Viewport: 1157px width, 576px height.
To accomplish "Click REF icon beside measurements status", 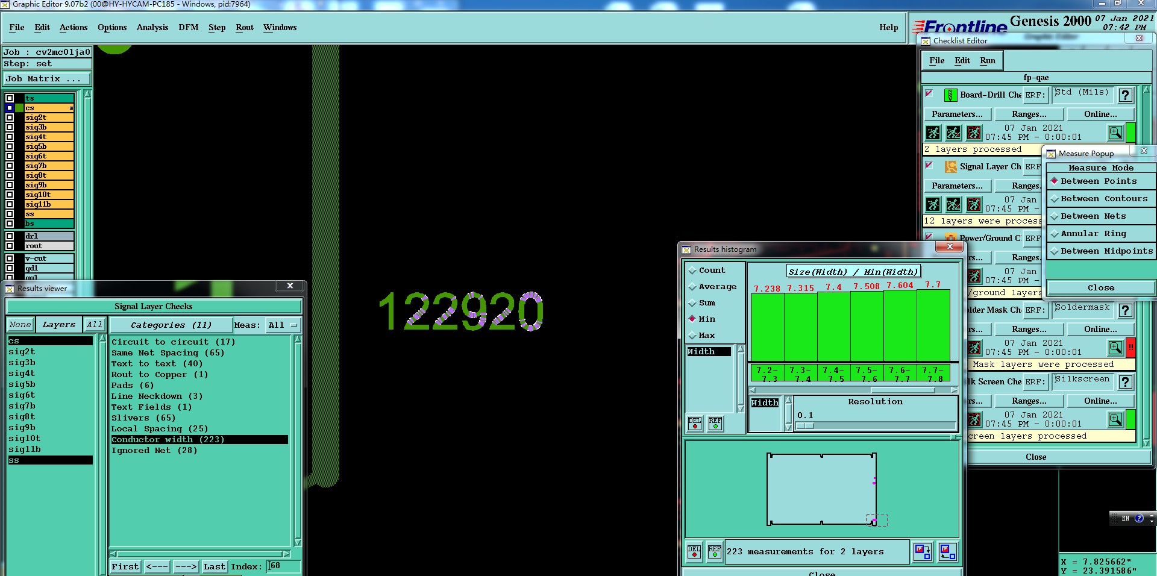I will point(715,551).
